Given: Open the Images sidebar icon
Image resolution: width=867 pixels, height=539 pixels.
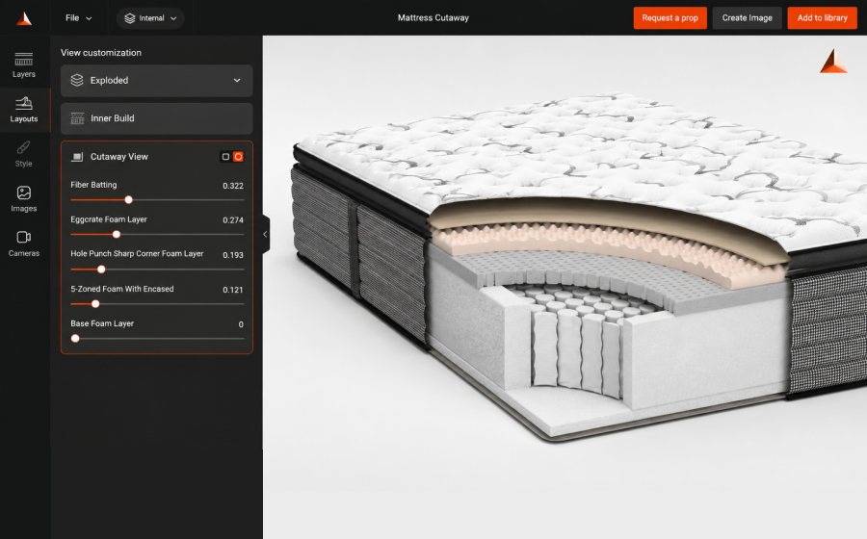Looking at the screenshot, I should click(24, 192).
